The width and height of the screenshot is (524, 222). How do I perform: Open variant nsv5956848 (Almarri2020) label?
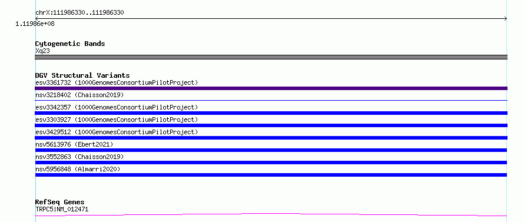click(78, 169)
